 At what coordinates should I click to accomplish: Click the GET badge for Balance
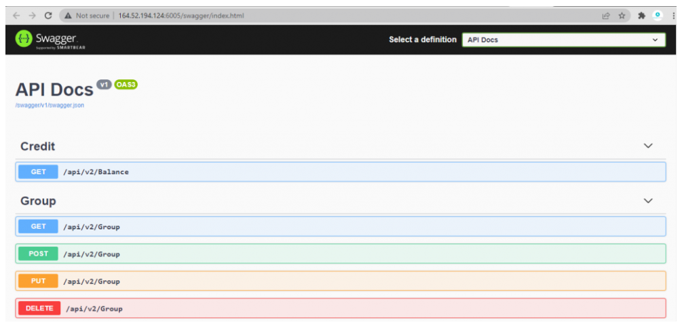point(38,172)
